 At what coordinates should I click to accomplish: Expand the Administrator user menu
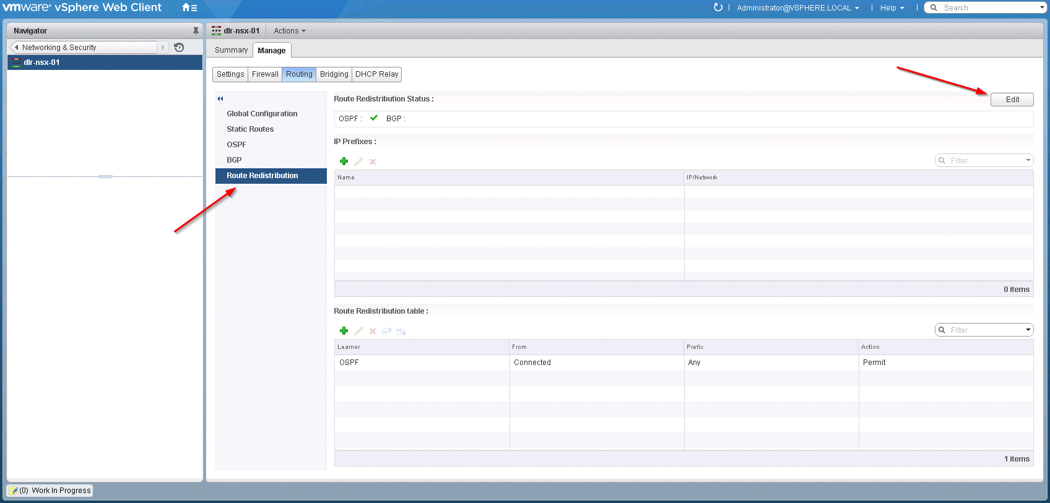797,8
